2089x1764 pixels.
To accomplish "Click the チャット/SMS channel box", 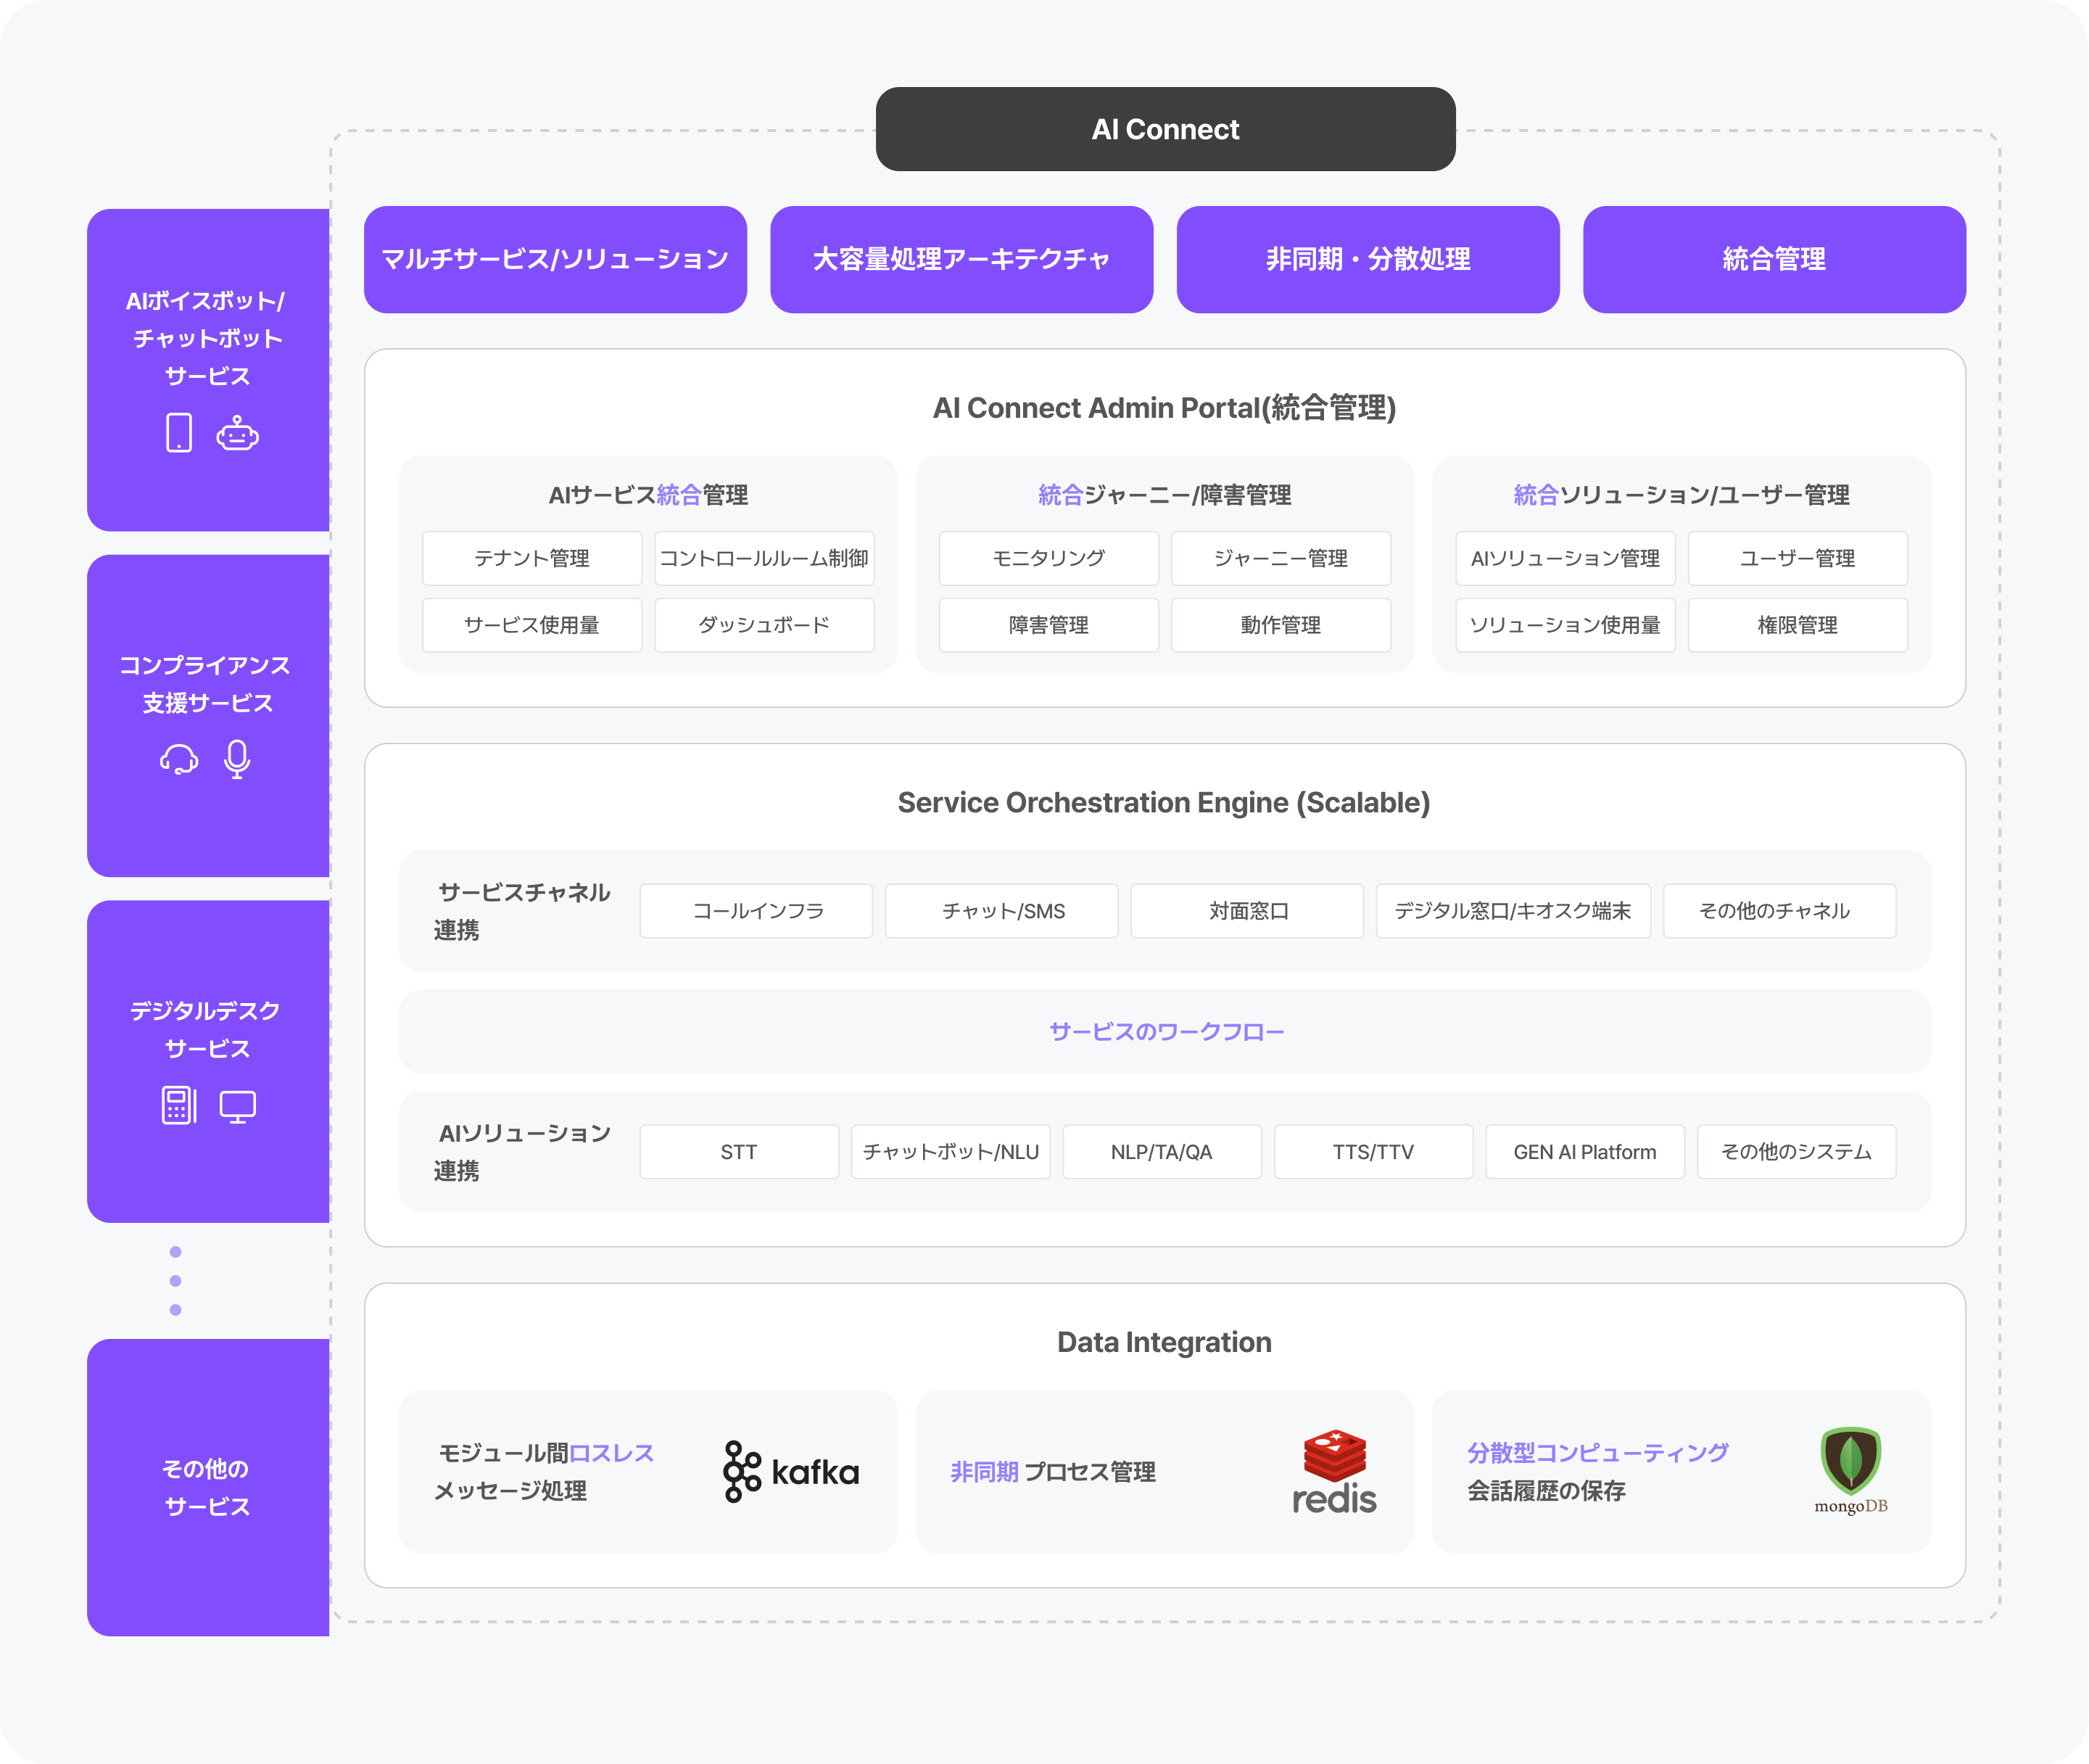I will tap(1001, 911).
